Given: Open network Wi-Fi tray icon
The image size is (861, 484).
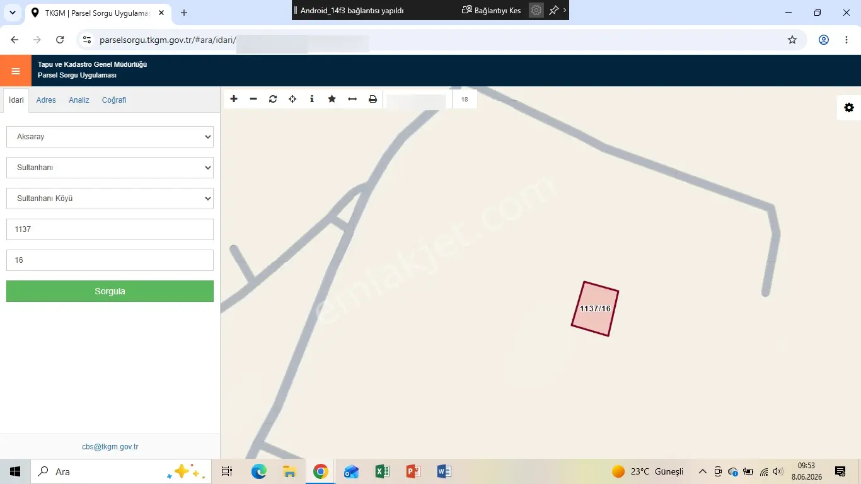Looking at the screenshot, I should click(764, 471).
